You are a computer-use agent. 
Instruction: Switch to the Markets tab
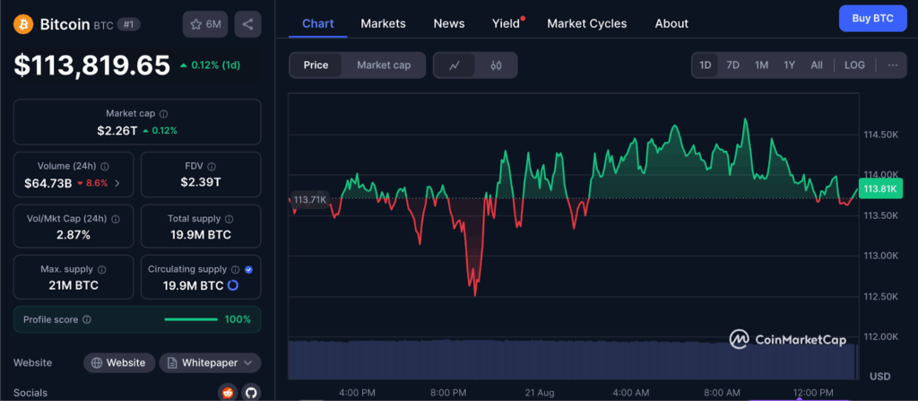(x=383, y=23)
